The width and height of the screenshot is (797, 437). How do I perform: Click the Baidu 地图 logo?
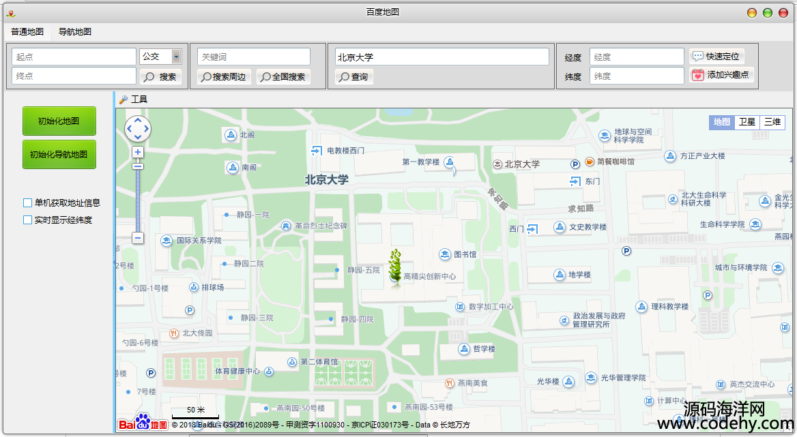tap(143, 422)
